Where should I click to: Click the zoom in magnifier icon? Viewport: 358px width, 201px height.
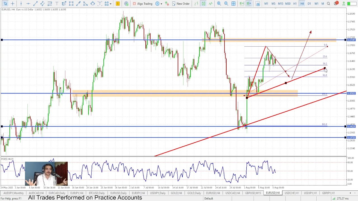pos(219,4)
